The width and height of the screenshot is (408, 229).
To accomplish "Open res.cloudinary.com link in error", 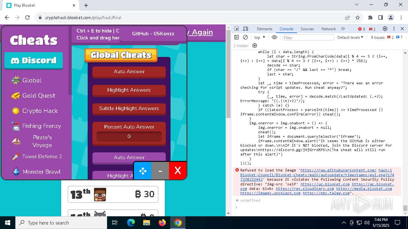I will pyautogui.click(x=305, y=189).
